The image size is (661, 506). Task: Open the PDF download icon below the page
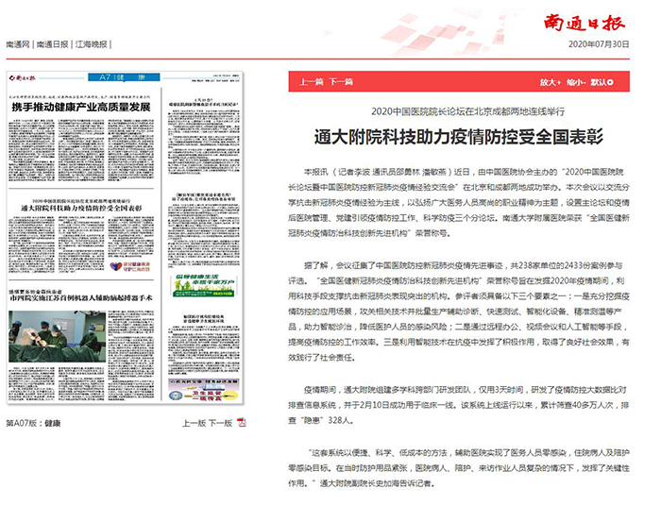click(x=243, y=422)
